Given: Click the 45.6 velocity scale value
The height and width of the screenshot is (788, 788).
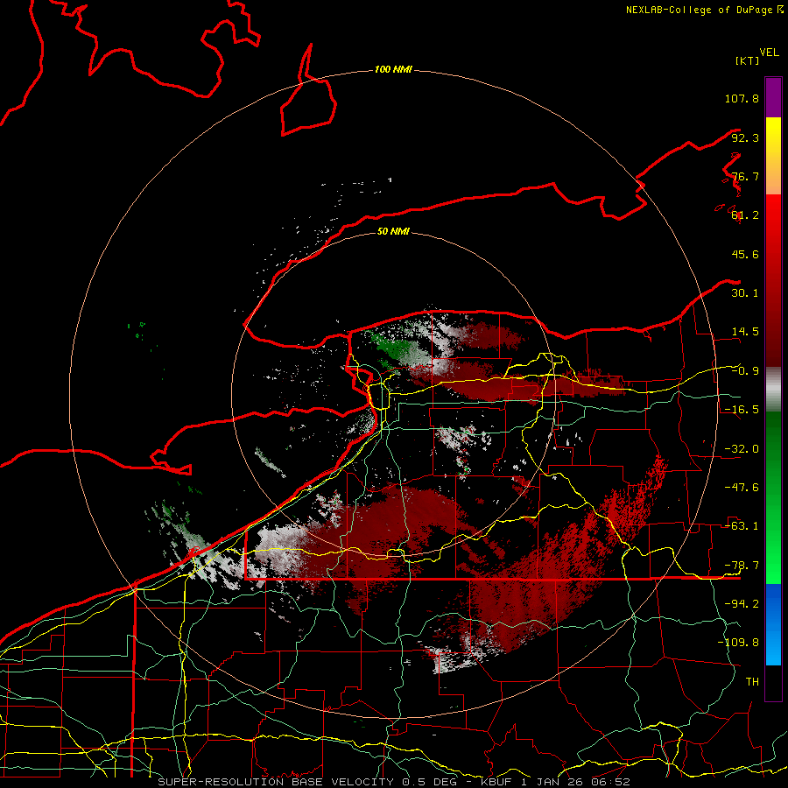Looking at the screenshot, I should 745,254.
